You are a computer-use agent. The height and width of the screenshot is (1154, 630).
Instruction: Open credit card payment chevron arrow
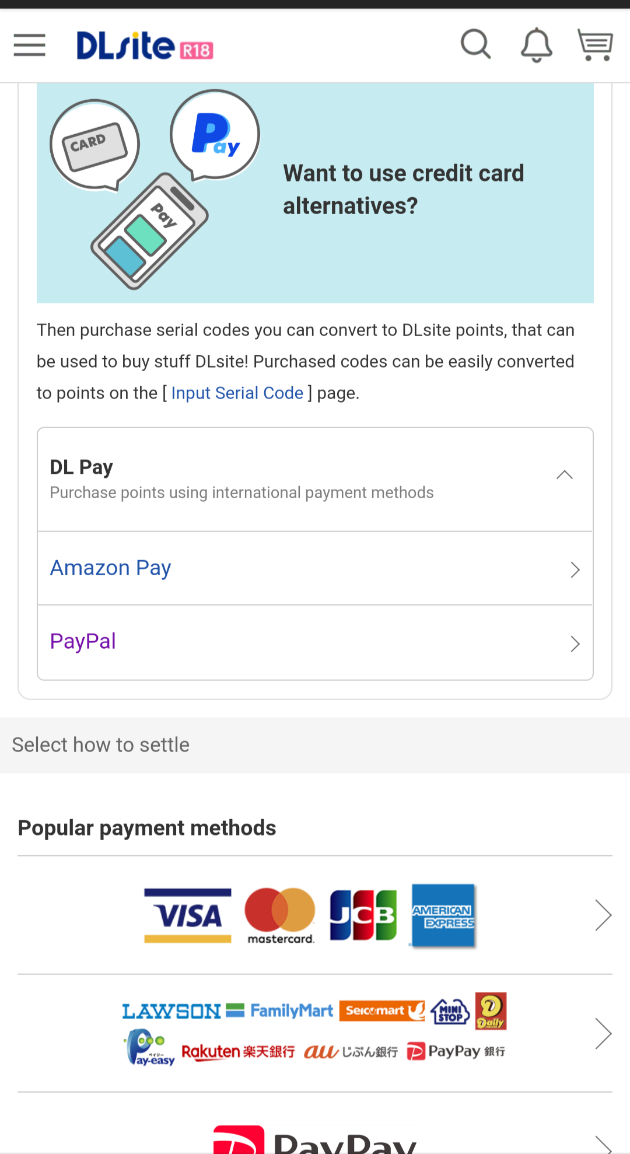603,915
